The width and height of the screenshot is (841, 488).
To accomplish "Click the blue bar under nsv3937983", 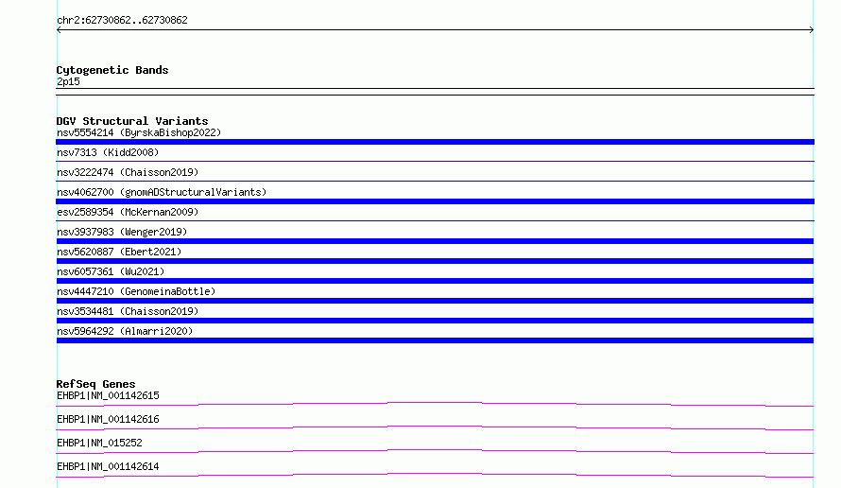I will pyautogui.click(x=435, y=241).
